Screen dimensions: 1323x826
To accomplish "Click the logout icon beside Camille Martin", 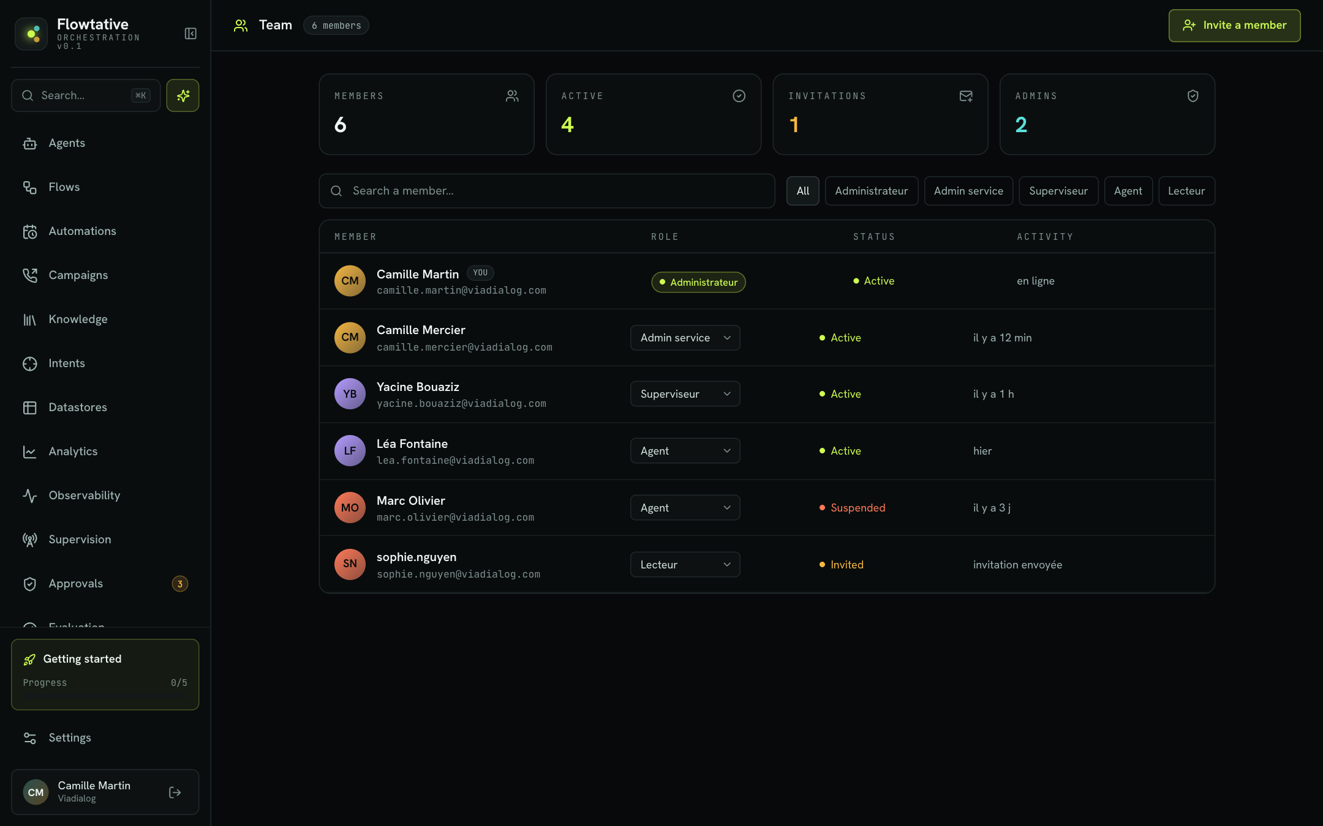I will [175, 792].
